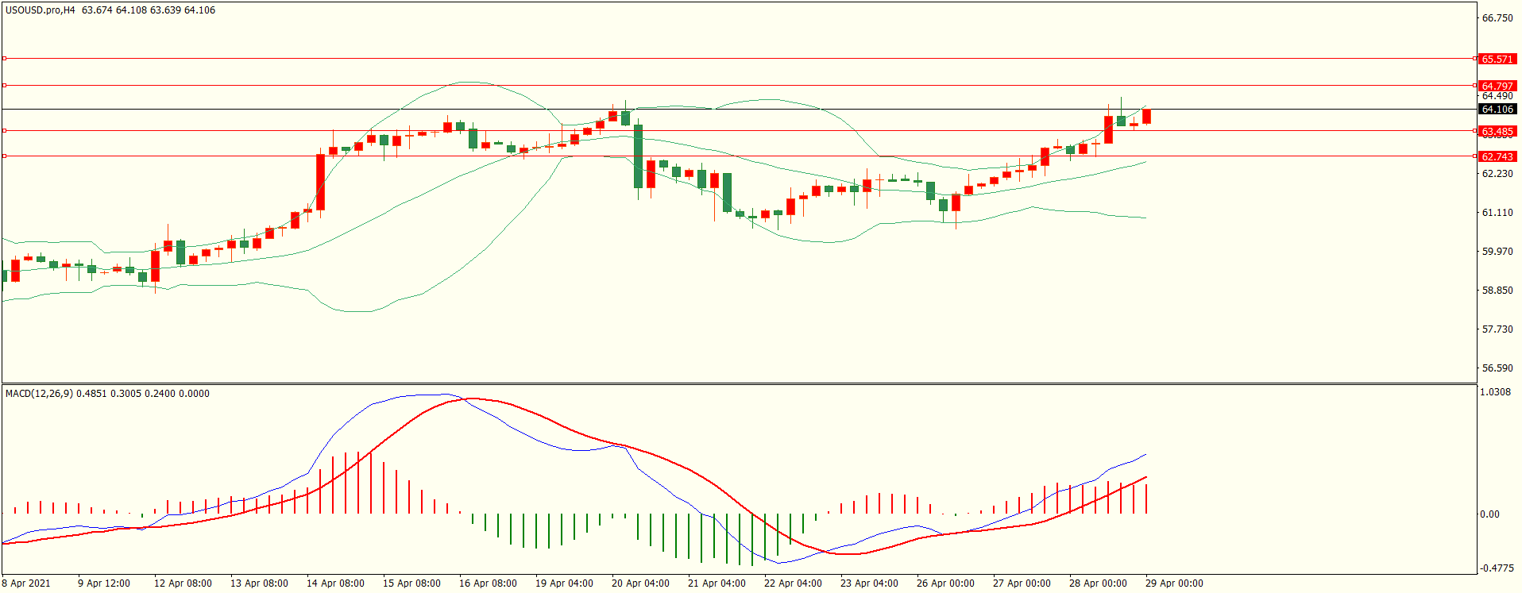Screen dimensions: 1522x593
Task: Click the USOUSD.pro,H4 chart title text
Action: (40, 10)
